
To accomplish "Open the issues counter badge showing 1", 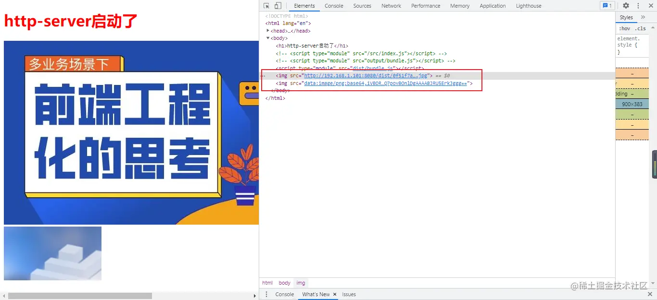I will 607,6.
